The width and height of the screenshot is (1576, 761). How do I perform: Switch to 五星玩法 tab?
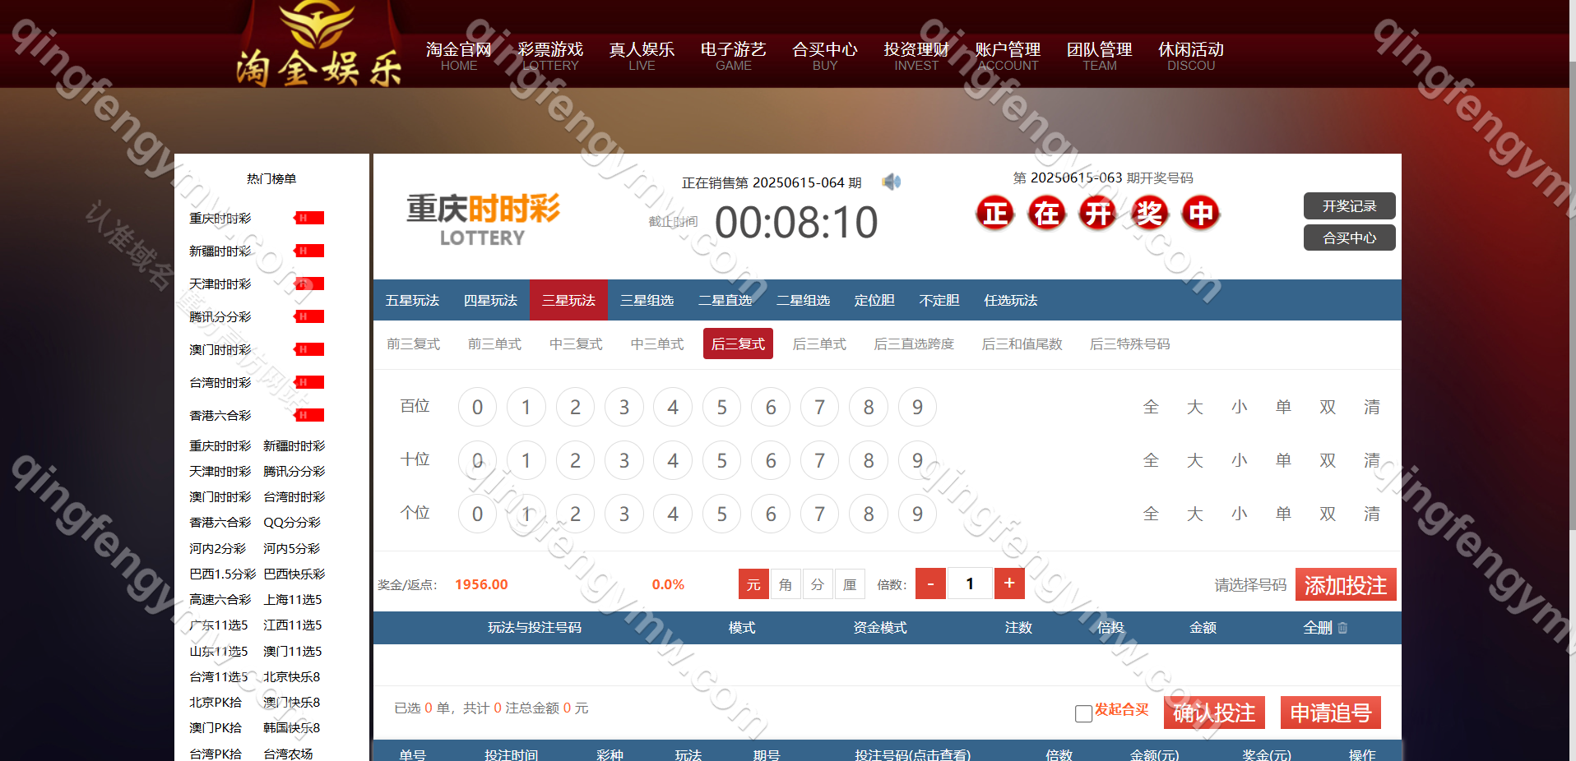[412, 300]
